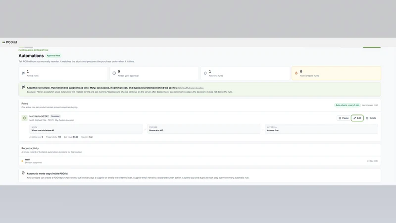The image size is (396, 223).
Task: Open the Needs your approval summary card
Action: [154, 73]
